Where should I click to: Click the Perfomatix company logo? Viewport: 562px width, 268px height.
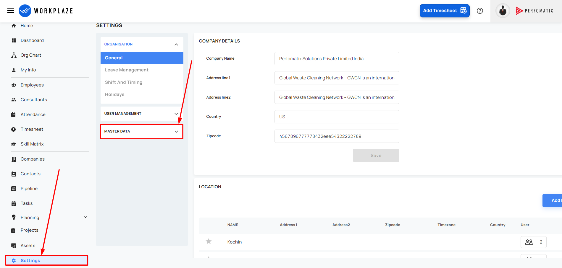pyautogui.click(x=534, y=11)
